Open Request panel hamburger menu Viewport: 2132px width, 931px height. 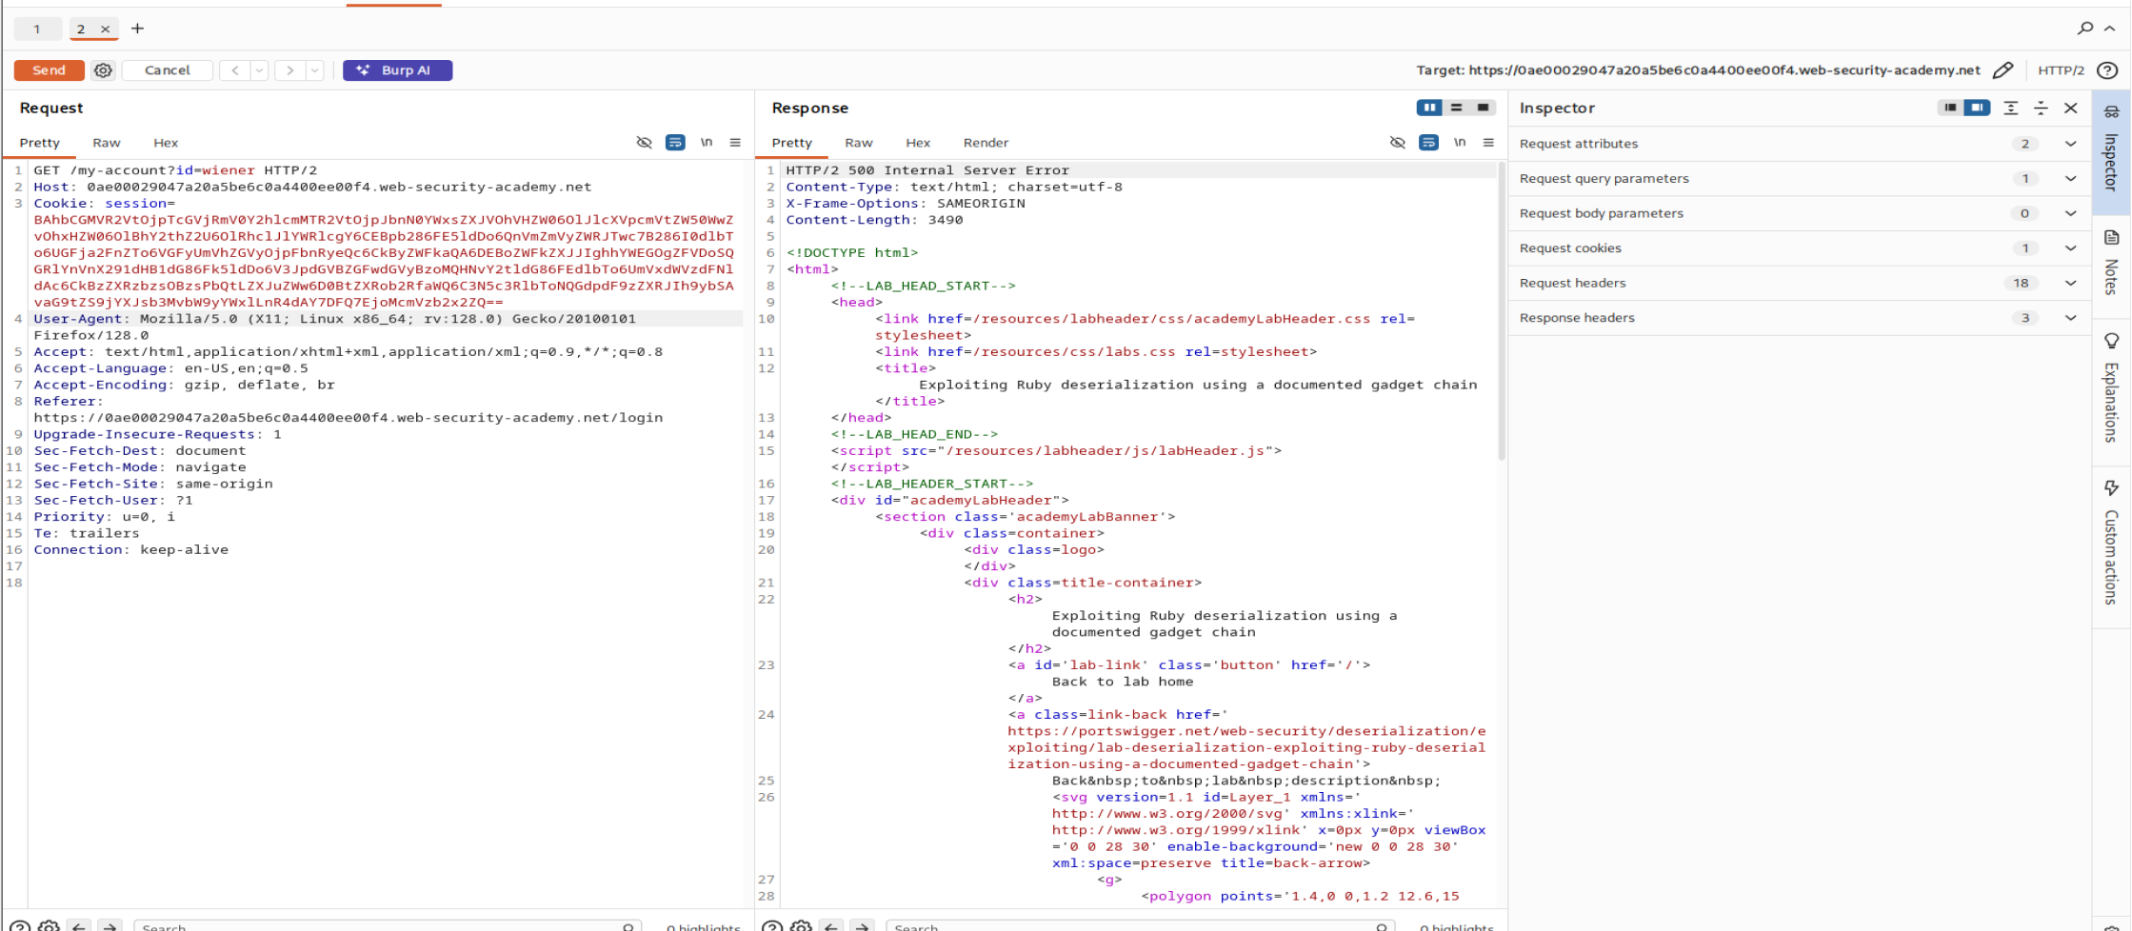click(735, 143)
